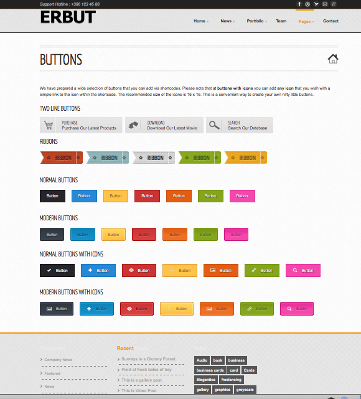Viewport: 361px width, 399px height.
Task: Click the orange-yellow ribbon
Action: 245,157
